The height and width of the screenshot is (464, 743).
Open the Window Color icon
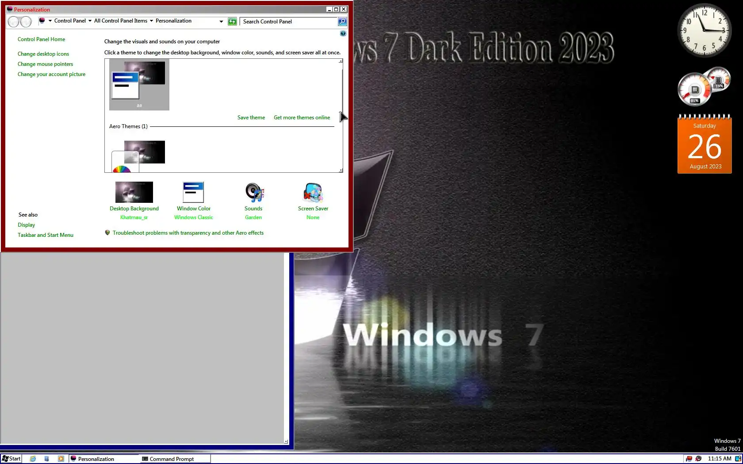tap(193, 192)
